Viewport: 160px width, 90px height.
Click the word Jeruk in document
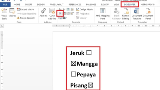coord(77,53)
